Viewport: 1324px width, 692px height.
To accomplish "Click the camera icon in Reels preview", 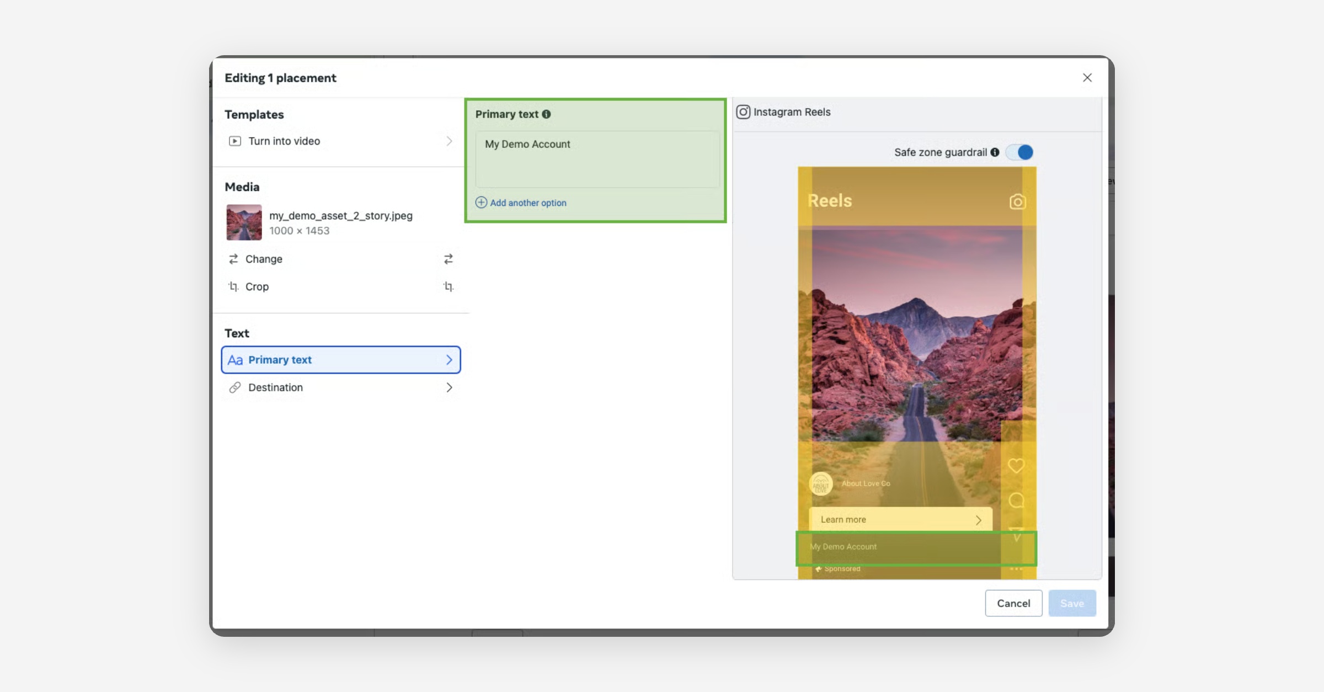I will (1017, 201).
